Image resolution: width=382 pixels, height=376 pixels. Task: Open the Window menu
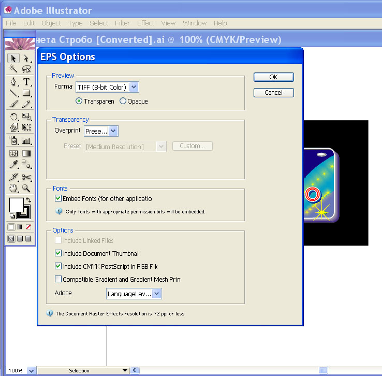click(x=195, y=23)
